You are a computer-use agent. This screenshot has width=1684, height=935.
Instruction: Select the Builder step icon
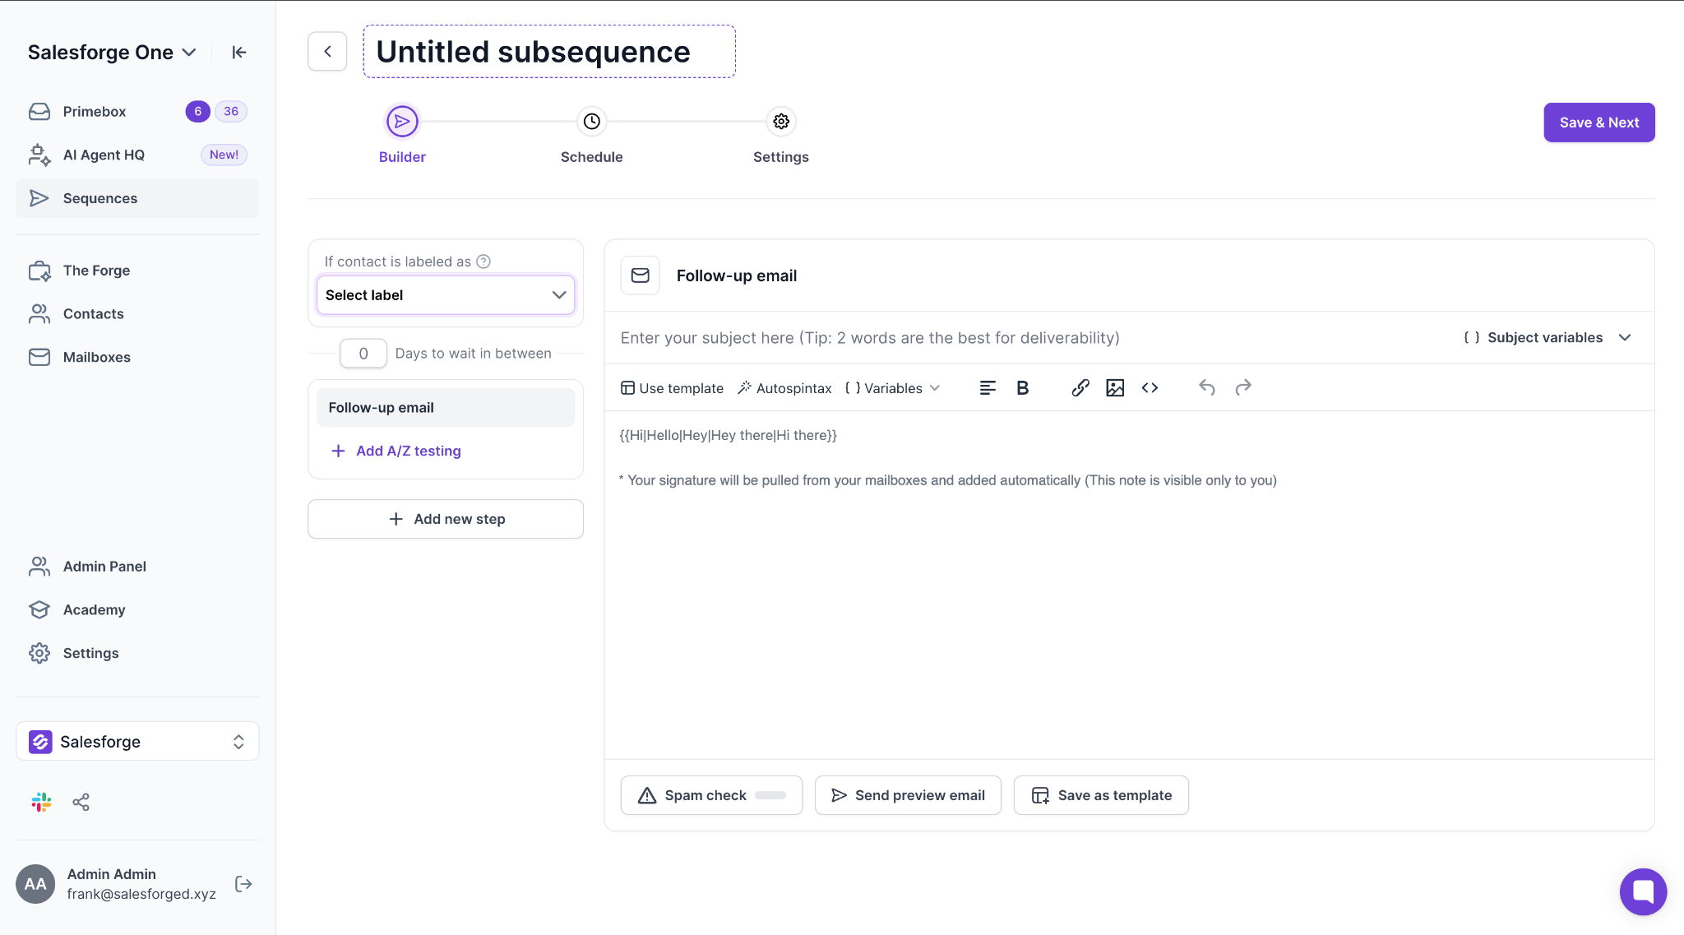pyautogui.click(x=402, y=122)
